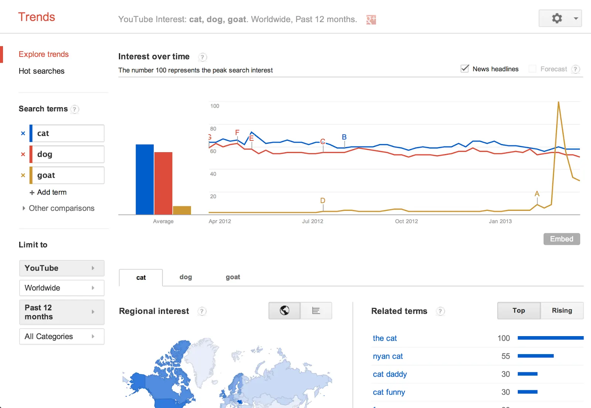Screen dimensions: 591x408
Task: Open the All Categories dropdown
Action: [x=61, y=336]
